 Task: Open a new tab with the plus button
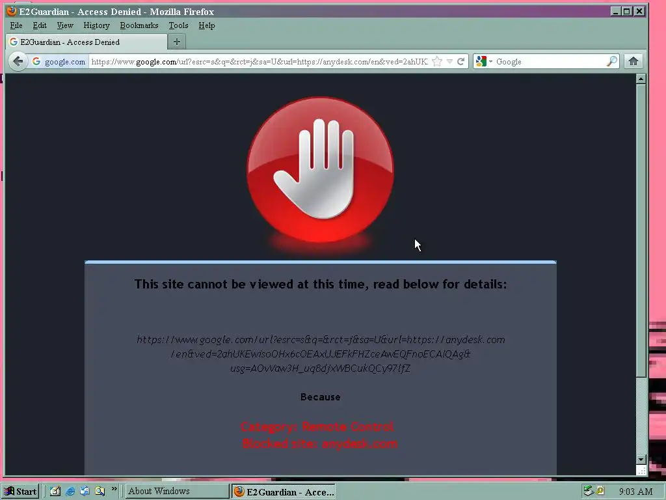pos(177,42)
